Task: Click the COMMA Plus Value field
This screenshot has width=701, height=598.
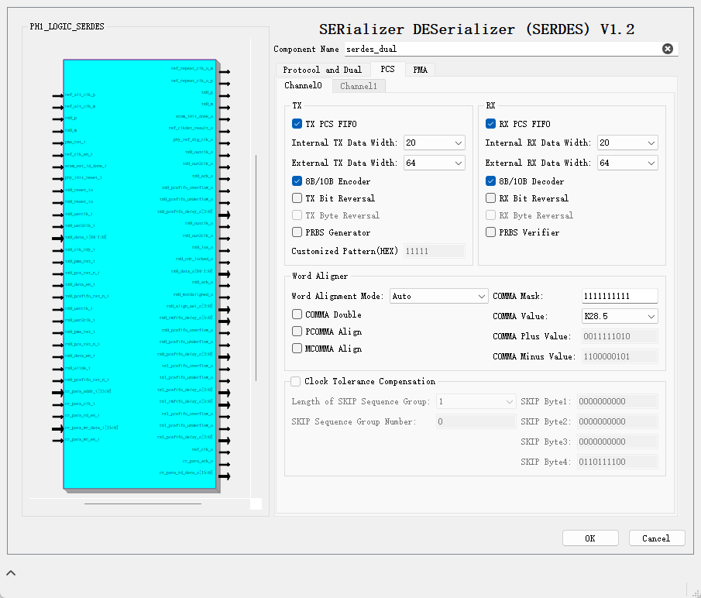Action: tap(620, 336)
